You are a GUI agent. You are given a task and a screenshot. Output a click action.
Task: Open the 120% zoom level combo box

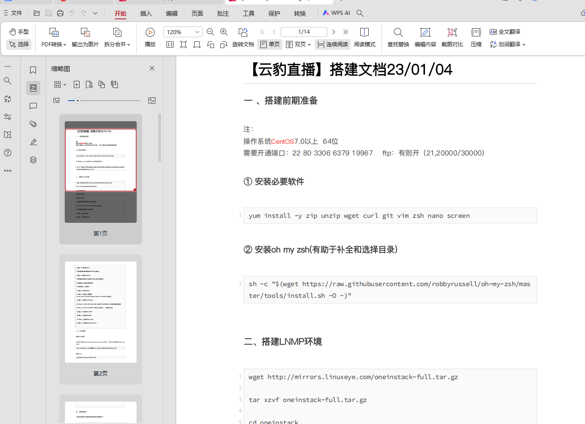pyautogui.click(x=183, y=32)
